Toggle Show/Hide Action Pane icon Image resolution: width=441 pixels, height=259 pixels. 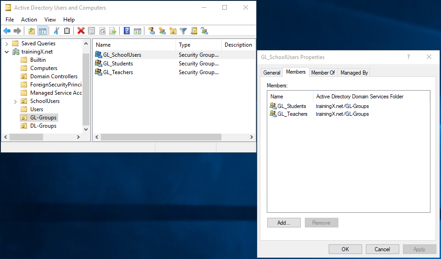coord(138,31)
